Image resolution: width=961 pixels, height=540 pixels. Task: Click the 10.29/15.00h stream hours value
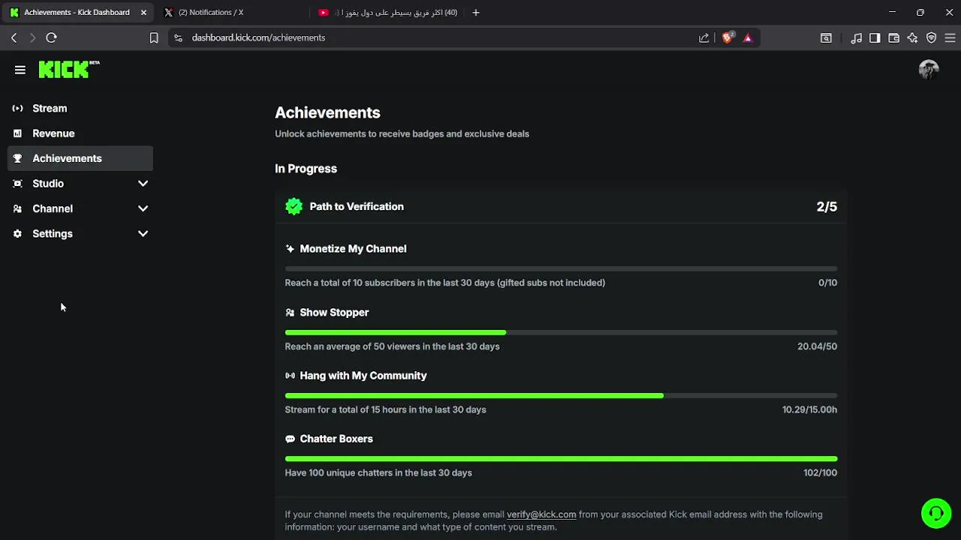(x=809, y=409)
